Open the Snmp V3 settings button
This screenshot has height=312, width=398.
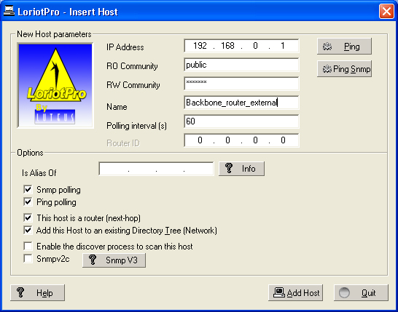tap(114, 260)
